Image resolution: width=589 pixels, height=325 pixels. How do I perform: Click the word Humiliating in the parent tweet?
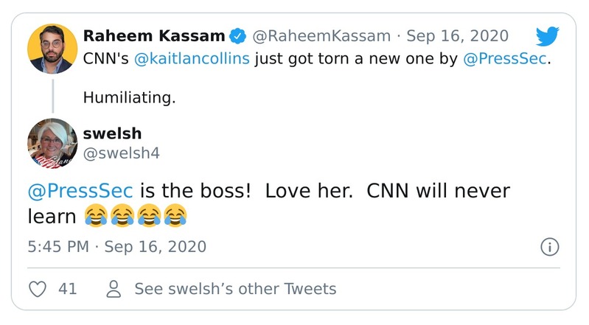129,97
